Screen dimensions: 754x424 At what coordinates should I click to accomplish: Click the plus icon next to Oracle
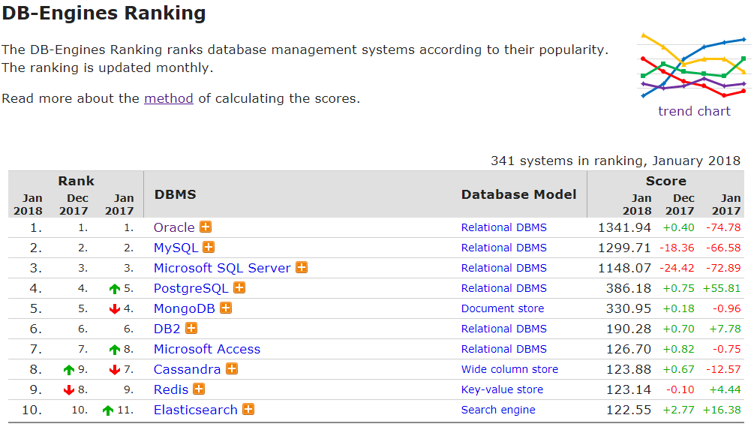pyautogui.click(x=206, y=227)
